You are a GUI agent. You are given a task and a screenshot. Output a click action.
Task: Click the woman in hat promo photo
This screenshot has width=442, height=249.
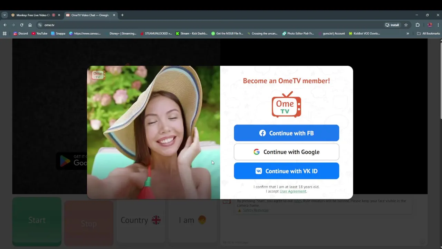pyautogui.click(x=153, y=132)
